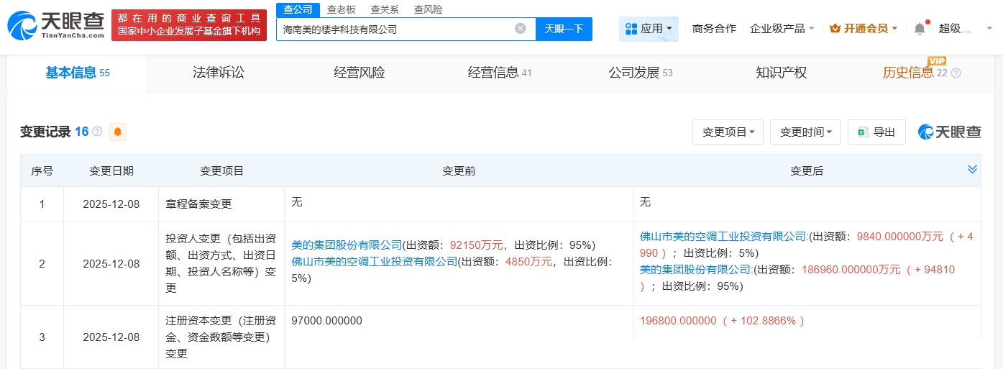Screen dimensions: 1003x369
Task: Select the 查老板 search mode tab
Action: [x=341, y=9]
